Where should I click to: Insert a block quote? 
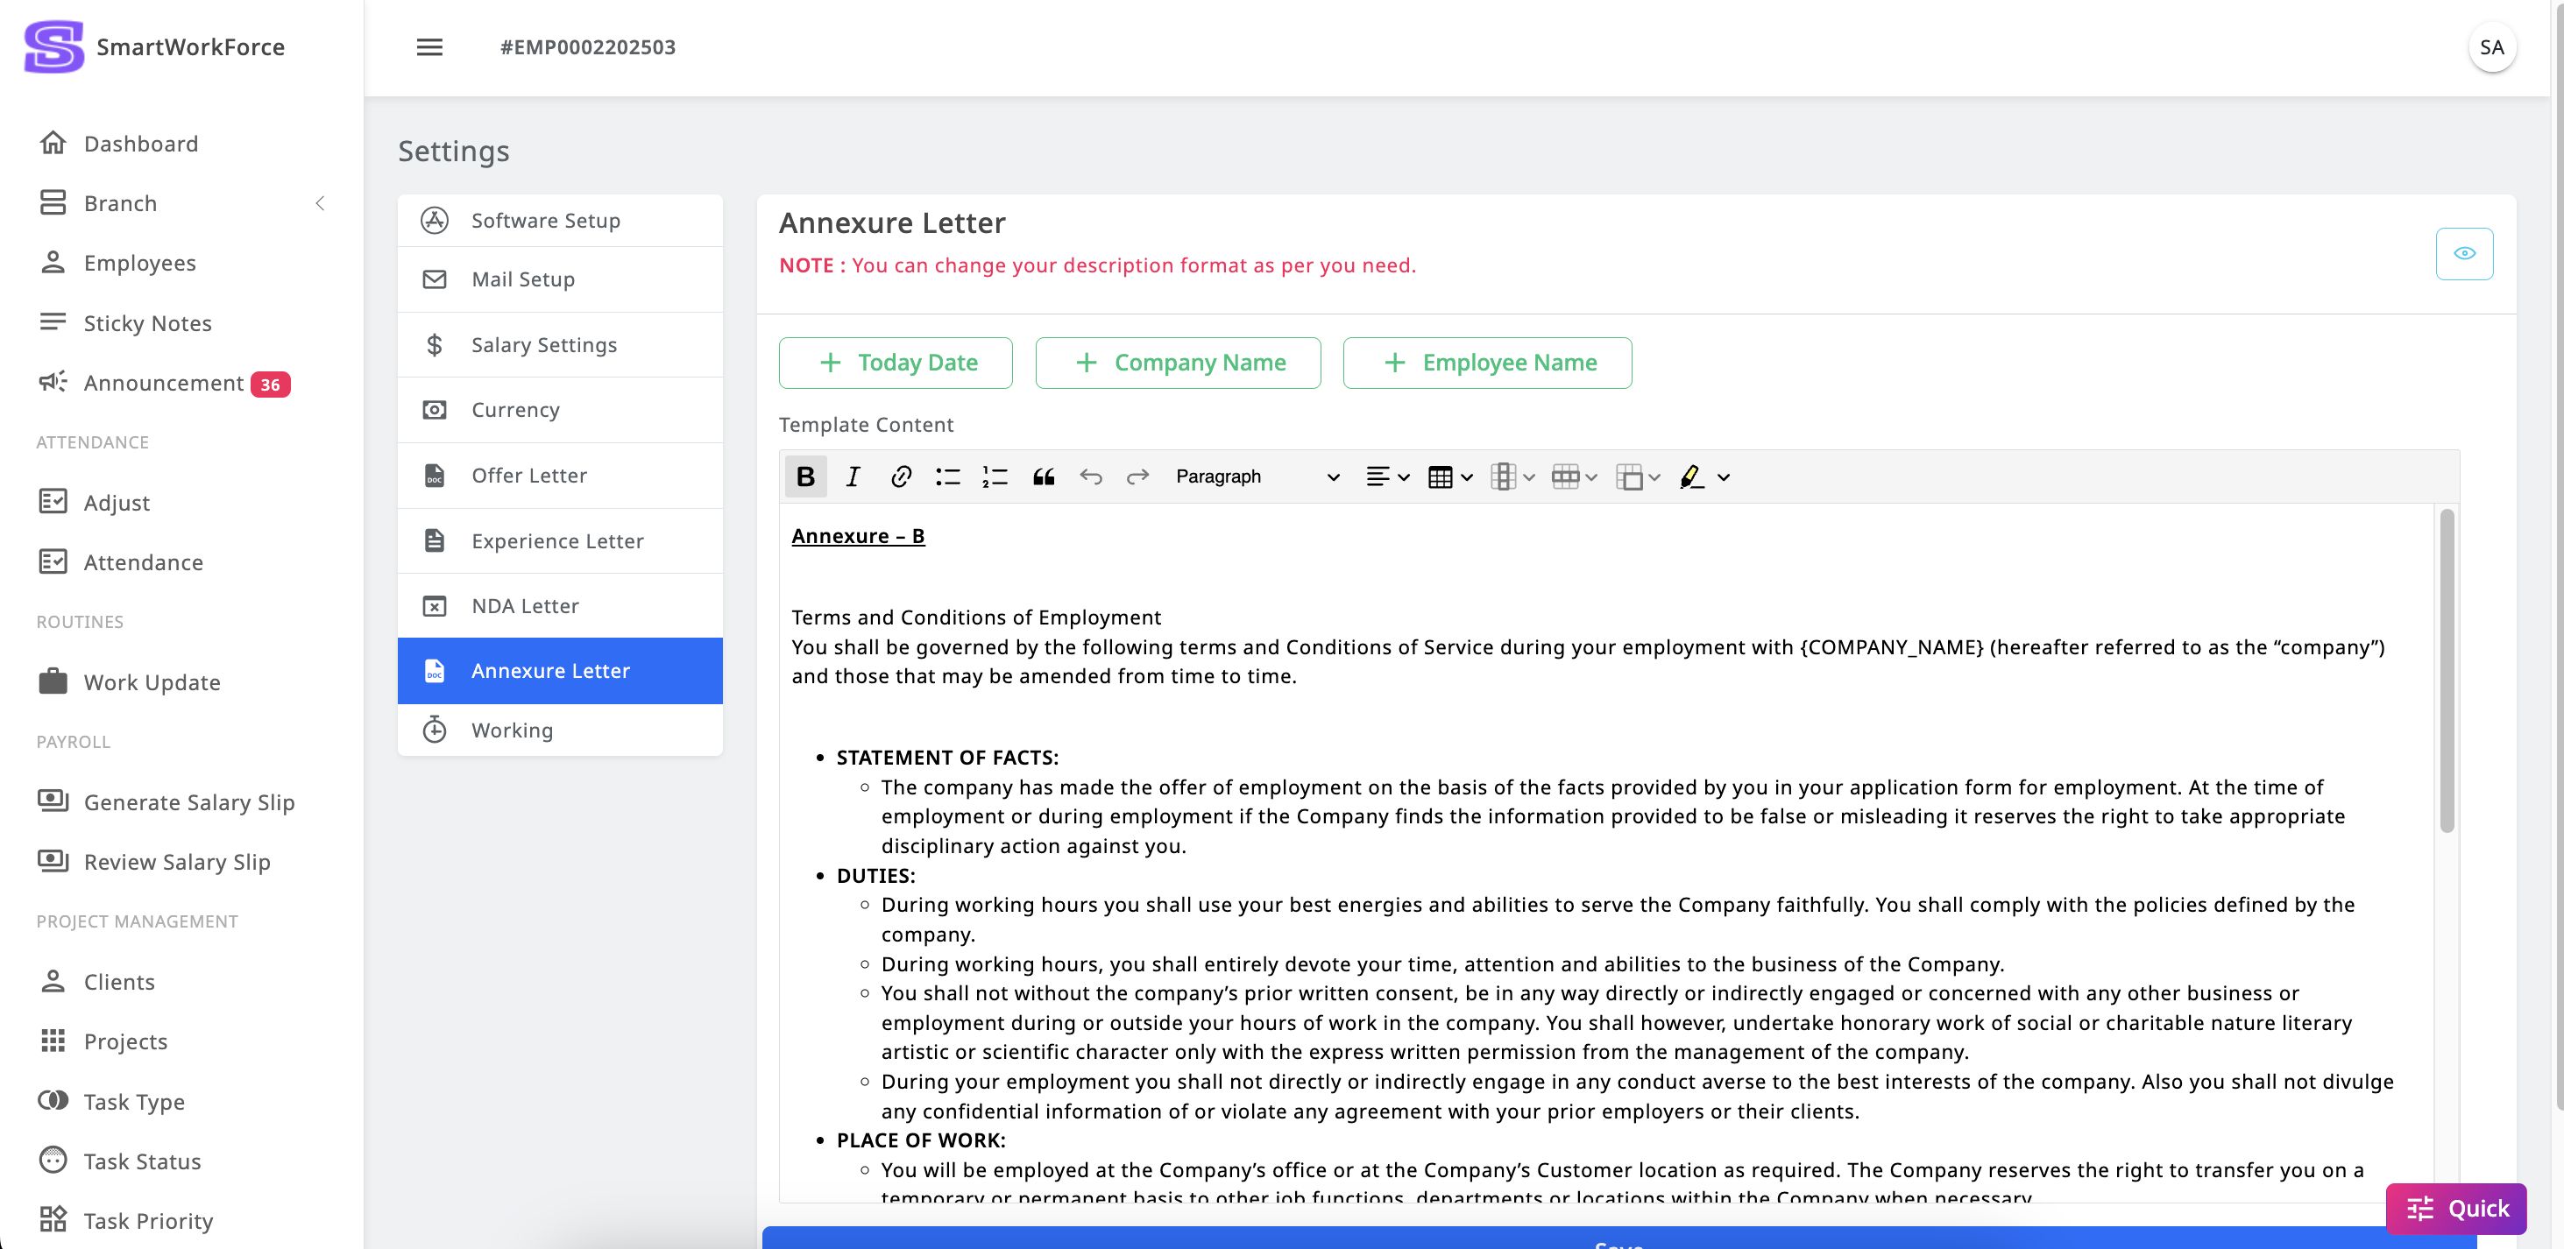click(1043, 476)
